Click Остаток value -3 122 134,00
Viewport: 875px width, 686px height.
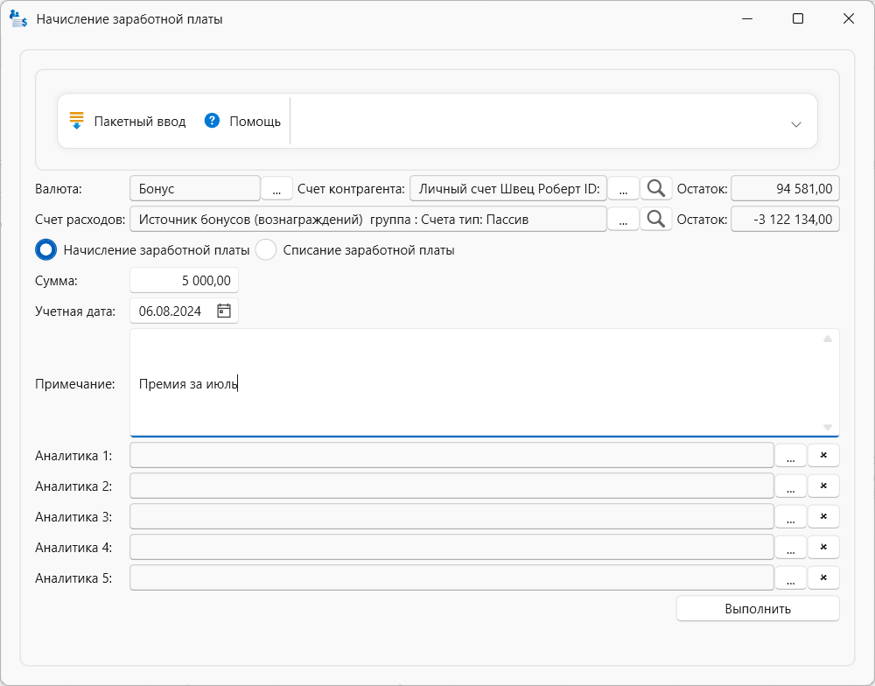[x=785, y=220]
